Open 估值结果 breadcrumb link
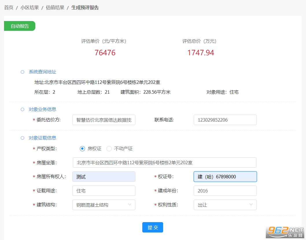Screen dimensions: 306x240 pyautogui.click(x=55, y=8)
